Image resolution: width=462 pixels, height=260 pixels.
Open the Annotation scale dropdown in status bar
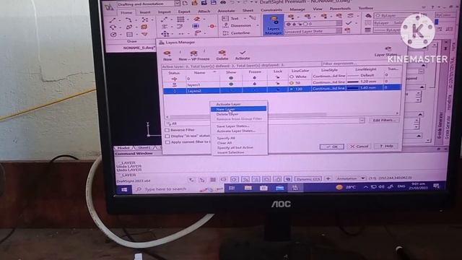click(362, 178)
